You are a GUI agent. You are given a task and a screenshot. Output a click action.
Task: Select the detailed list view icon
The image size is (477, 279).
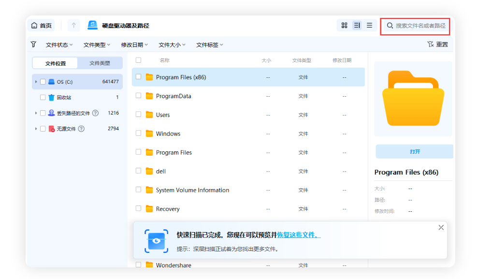point(357,25)
